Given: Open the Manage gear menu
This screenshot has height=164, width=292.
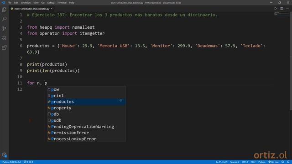Looking at the screenshot, I should (4, 155).
